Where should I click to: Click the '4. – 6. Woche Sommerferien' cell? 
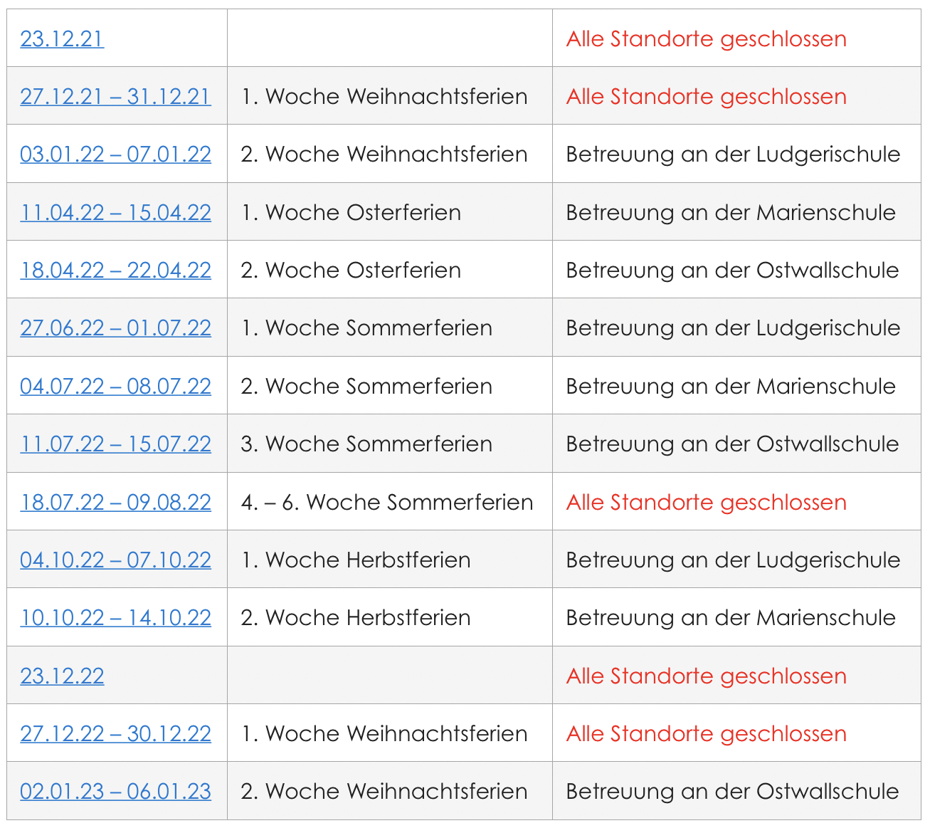tap(386, 502)
